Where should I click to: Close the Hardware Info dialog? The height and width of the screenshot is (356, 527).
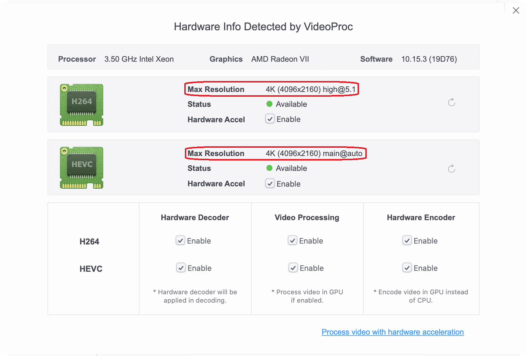(x=516, y=11)
